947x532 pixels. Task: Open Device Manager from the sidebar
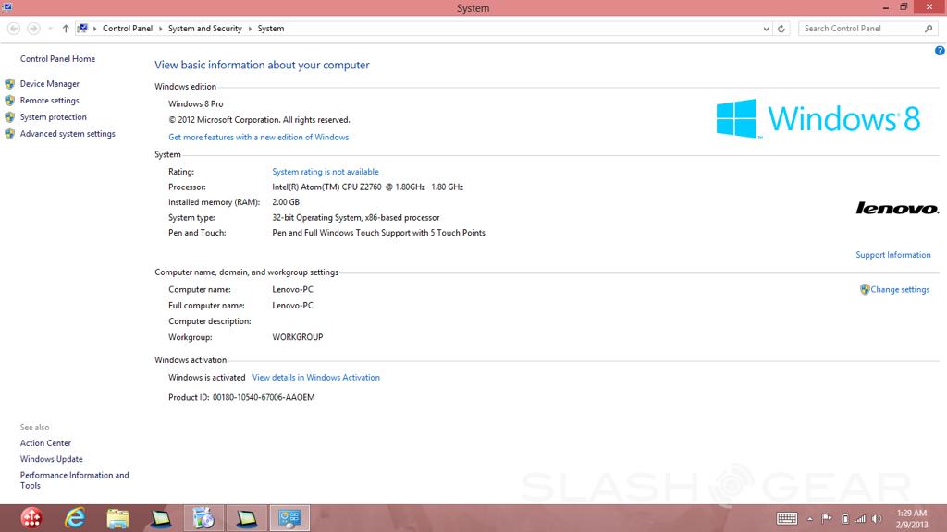click(x=50, y=84)
